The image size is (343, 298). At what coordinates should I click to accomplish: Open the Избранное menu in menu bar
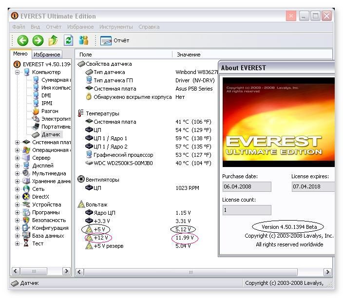(x=80, y=27)
